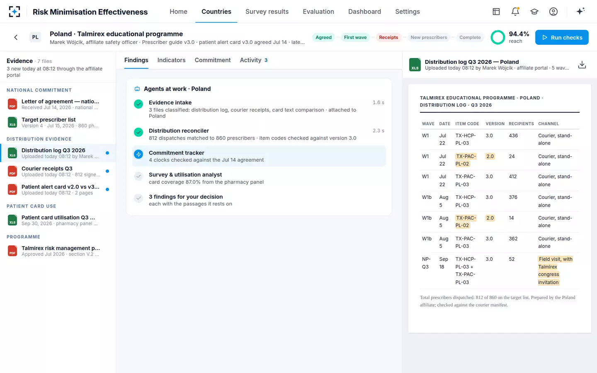The height and width of the screenshot is (373, 597).
Task: Open the user account icon
Action: pos(553,12)
